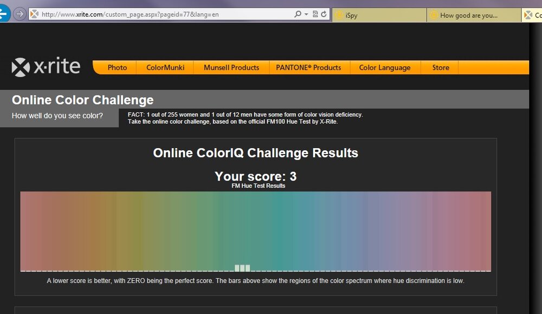Click the X-Rite favicon in address bar
The height and width of the screenshot is (314, 542).
(34, 14)
